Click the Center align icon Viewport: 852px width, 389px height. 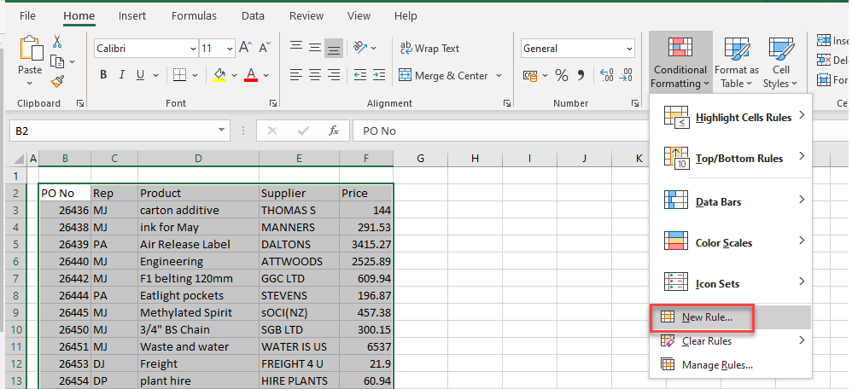[x=315, y=75]
